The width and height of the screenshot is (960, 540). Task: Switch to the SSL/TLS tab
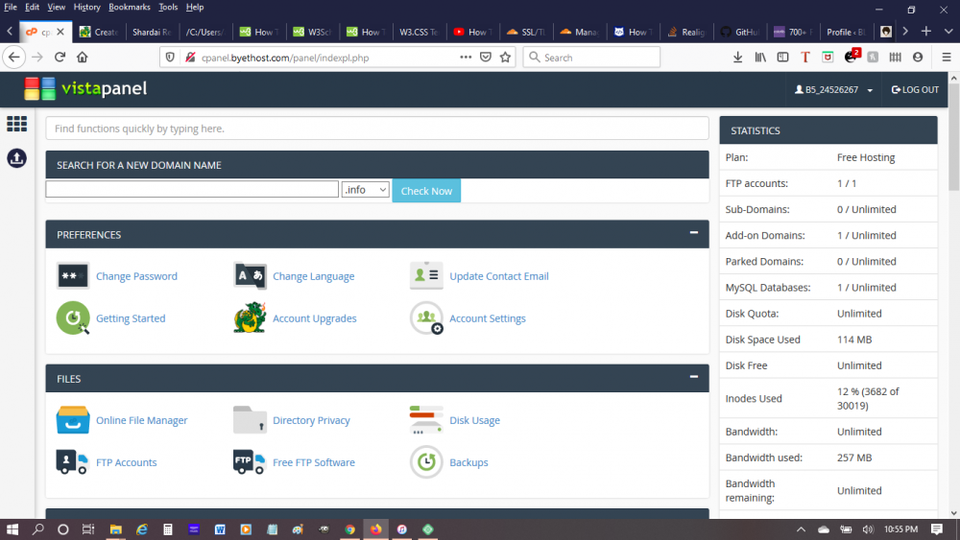[x=525, y=32]
